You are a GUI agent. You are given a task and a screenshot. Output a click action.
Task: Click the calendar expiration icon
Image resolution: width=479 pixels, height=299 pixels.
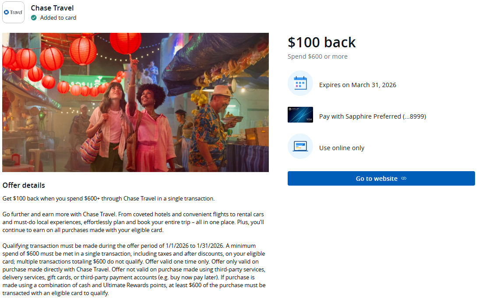(x=300, y=83)
